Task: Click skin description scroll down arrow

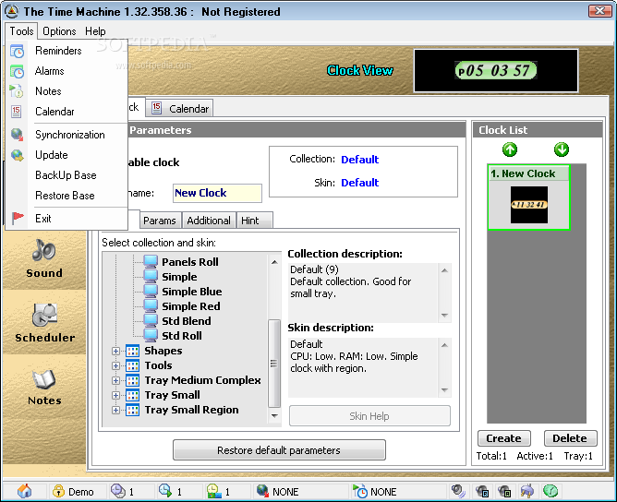Action: pyautogui.click(x=444, y=390)
